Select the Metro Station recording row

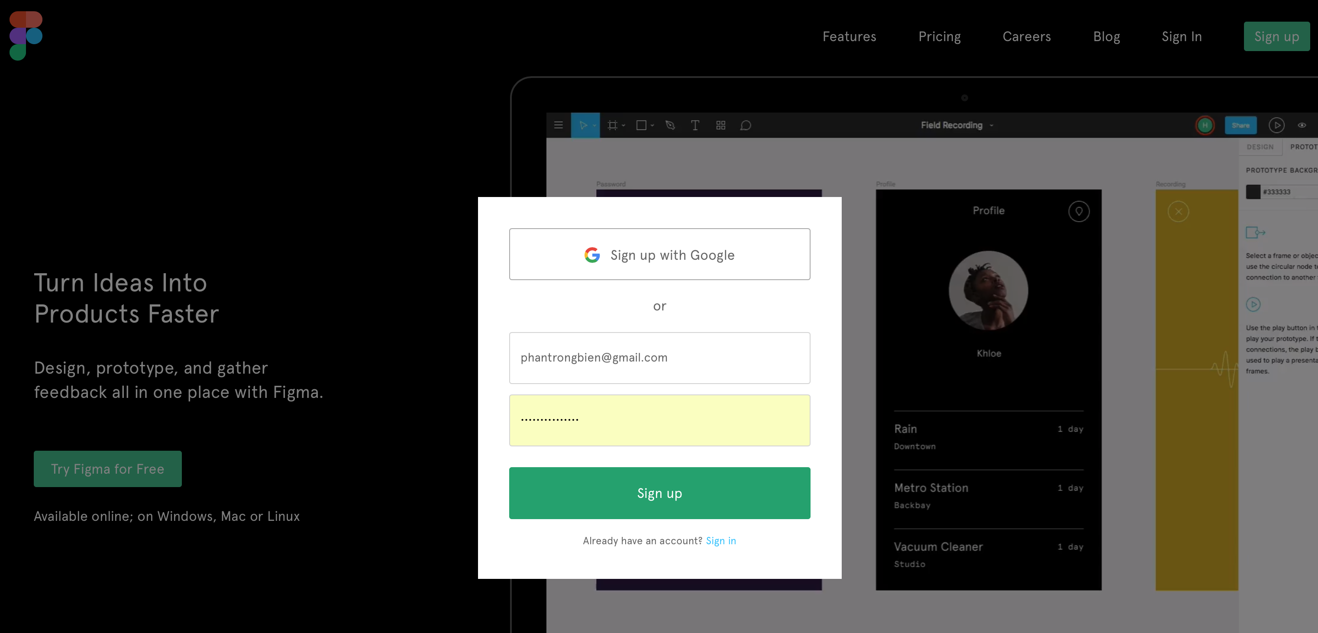pyautogui.click(x=988, y=495)
